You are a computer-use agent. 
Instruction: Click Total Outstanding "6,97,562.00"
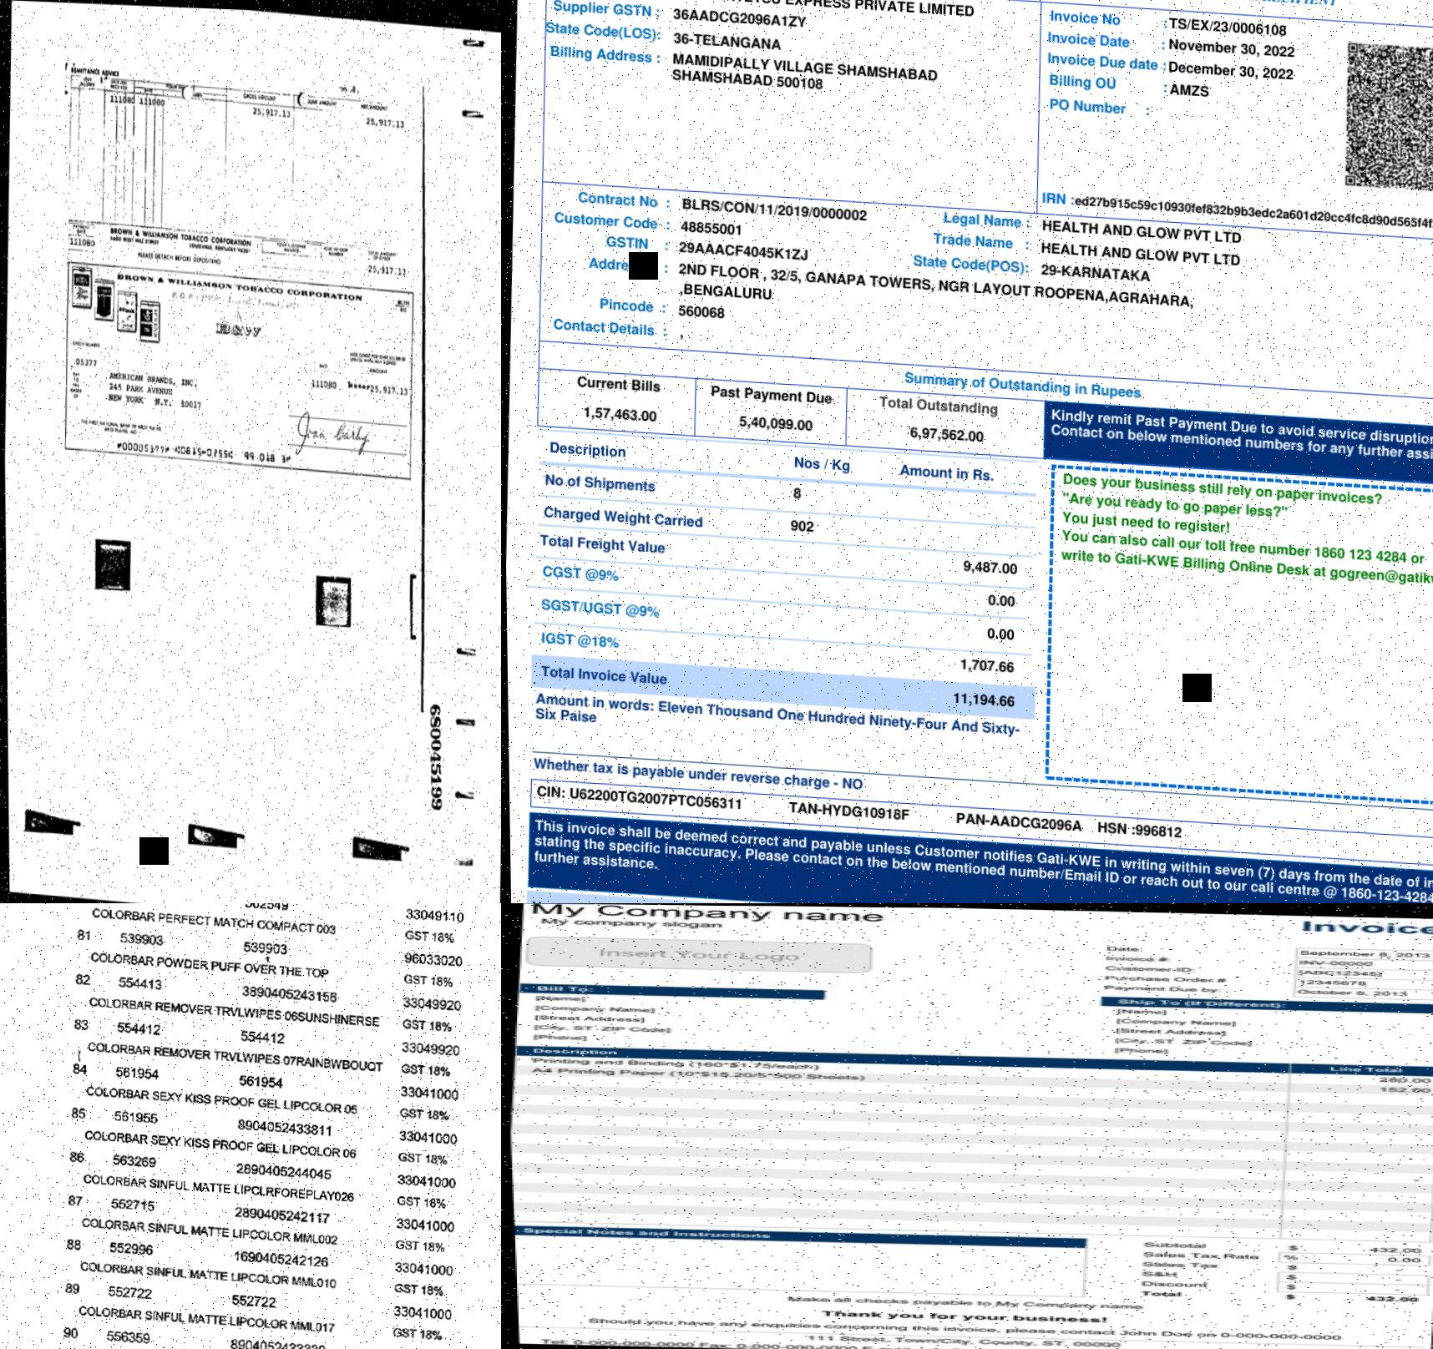pyautogui.click(x=946, y=435)
